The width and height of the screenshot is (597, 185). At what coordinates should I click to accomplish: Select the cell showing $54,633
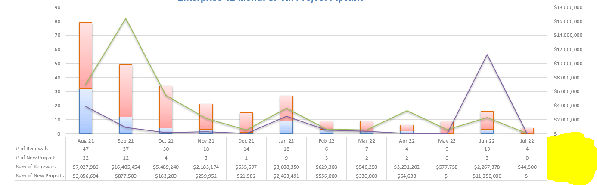pos(407,176)
